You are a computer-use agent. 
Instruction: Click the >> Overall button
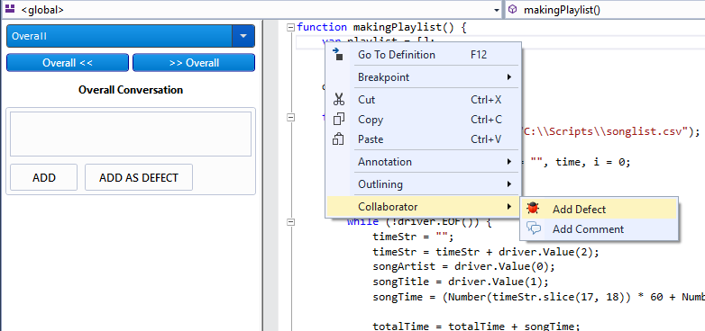pos(194,63)
